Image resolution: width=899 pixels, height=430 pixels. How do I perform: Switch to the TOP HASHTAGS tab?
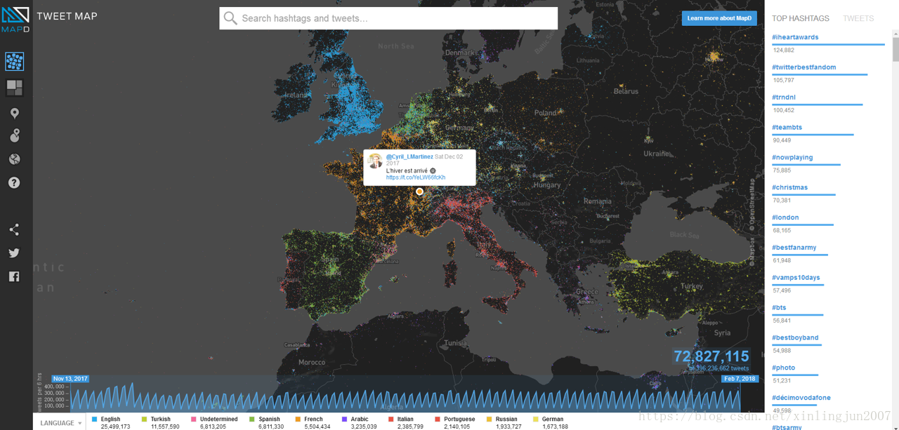click(801, 18)
